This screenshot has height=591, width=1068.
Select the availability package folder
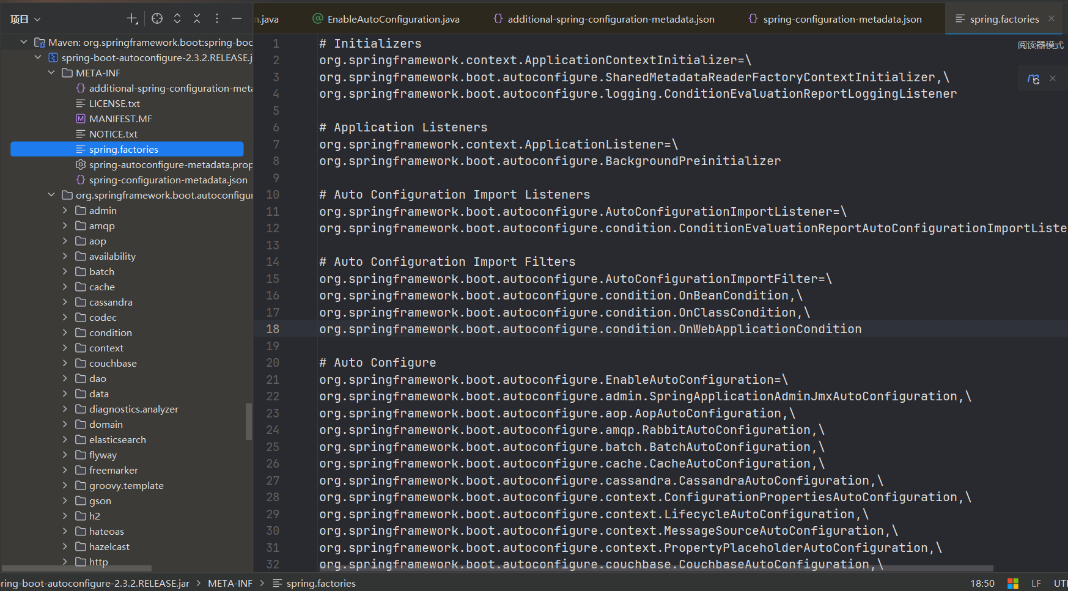(x=106, y=256)
